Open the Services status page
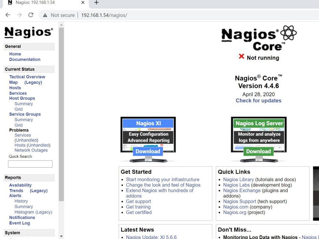Viewport: 319px width, 239px height. 18,93
